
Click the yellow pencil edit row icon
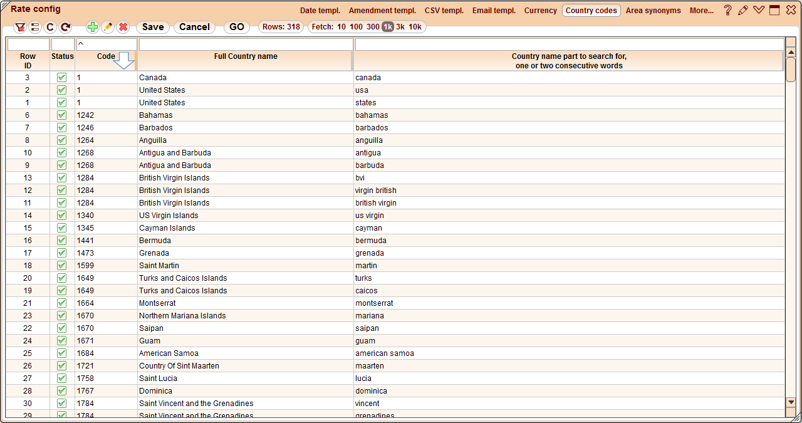(x=108, y=27)
